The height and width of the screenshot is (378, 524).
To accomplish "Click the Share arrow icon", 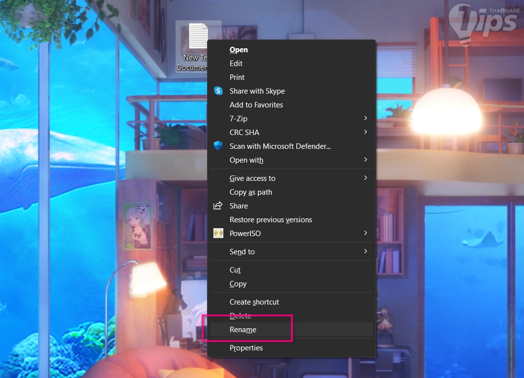I will coord(218,206).
